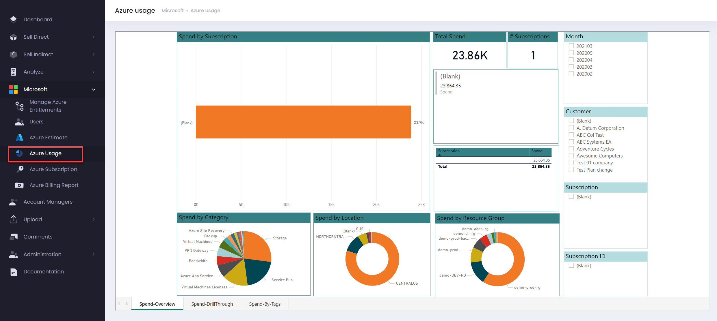The image size is (717, 321).
Task: Check the Customer (Blank) checkbox
Action: [x=571, y=121]
